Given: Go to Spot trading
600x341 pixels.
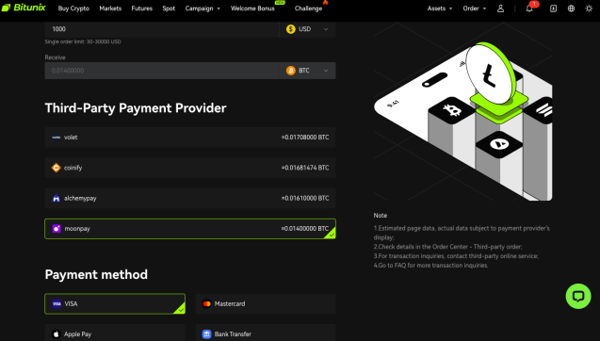Looking at the screenshot, I should (x=169, y=8).
